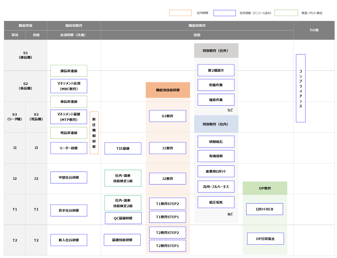Click the QC基礎研修 box
This screenshot has height=258, width=337.
123,218
